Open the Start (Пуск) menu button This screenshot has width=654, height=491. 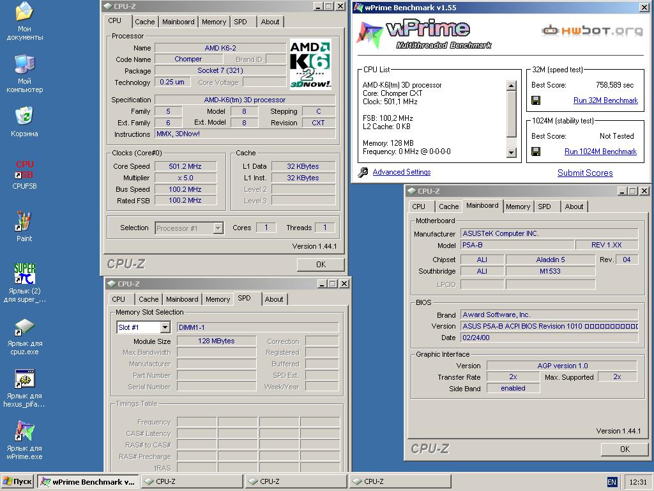17,481
